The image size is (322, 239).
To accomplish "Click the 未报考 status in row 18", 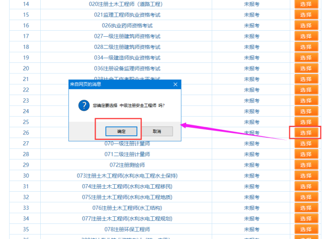I will pos(252,47).
